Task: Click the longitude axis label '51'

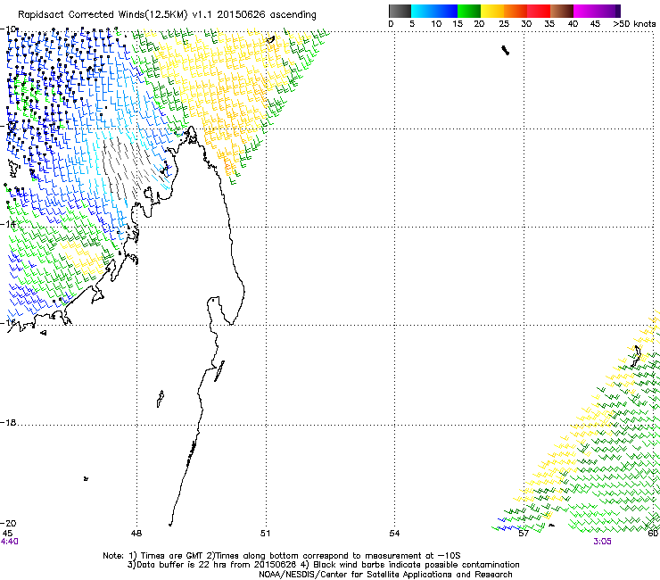Action: point(265,534)
